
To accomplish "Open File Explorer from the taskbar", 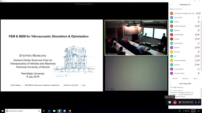I will [54, 111].
